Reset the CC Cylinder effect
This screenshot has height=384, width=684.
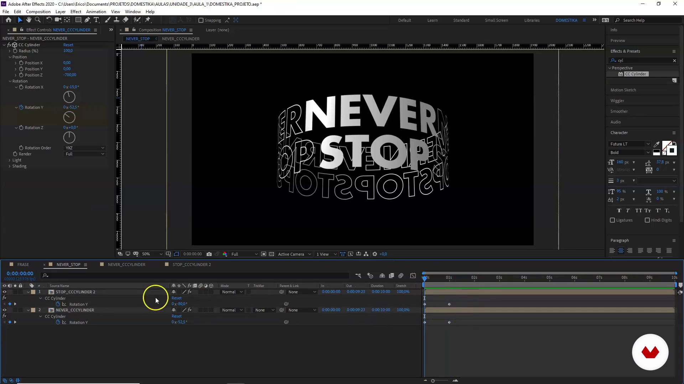(68, 45)
